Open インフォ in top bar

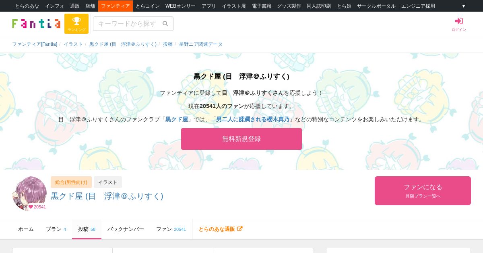54,6
